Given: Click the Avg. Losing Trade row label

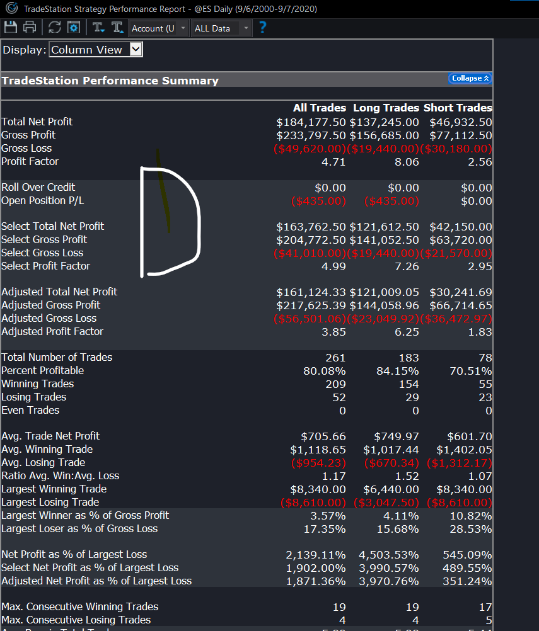Looking at the screenshot, I should [43, 462].
